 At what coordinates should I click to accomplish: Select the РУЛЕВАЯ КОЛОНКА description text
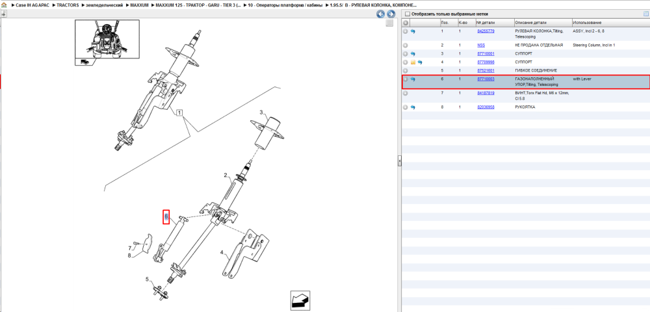coord(541,34)
